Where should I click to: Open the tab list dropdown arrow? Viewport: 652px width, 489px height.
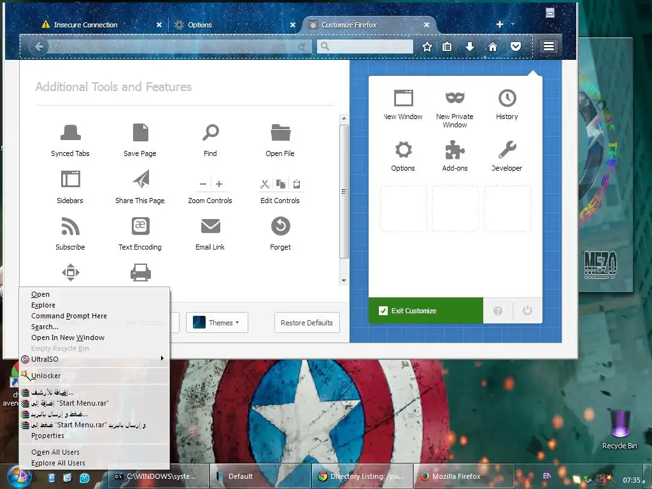tap(513, 25)
